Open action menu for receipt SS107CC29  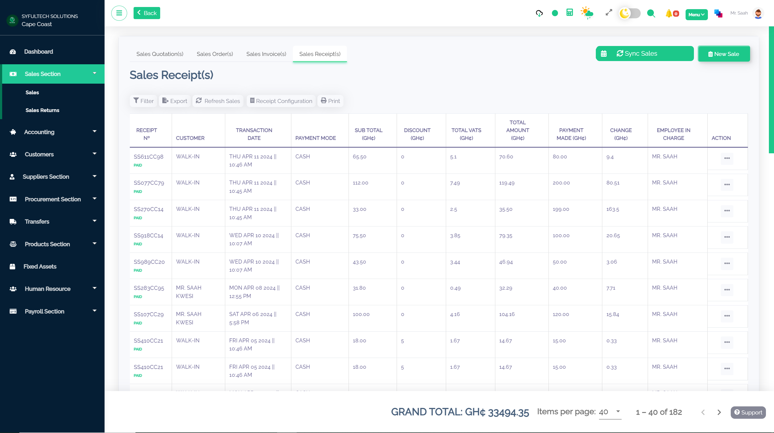click(x=727, y=316)
